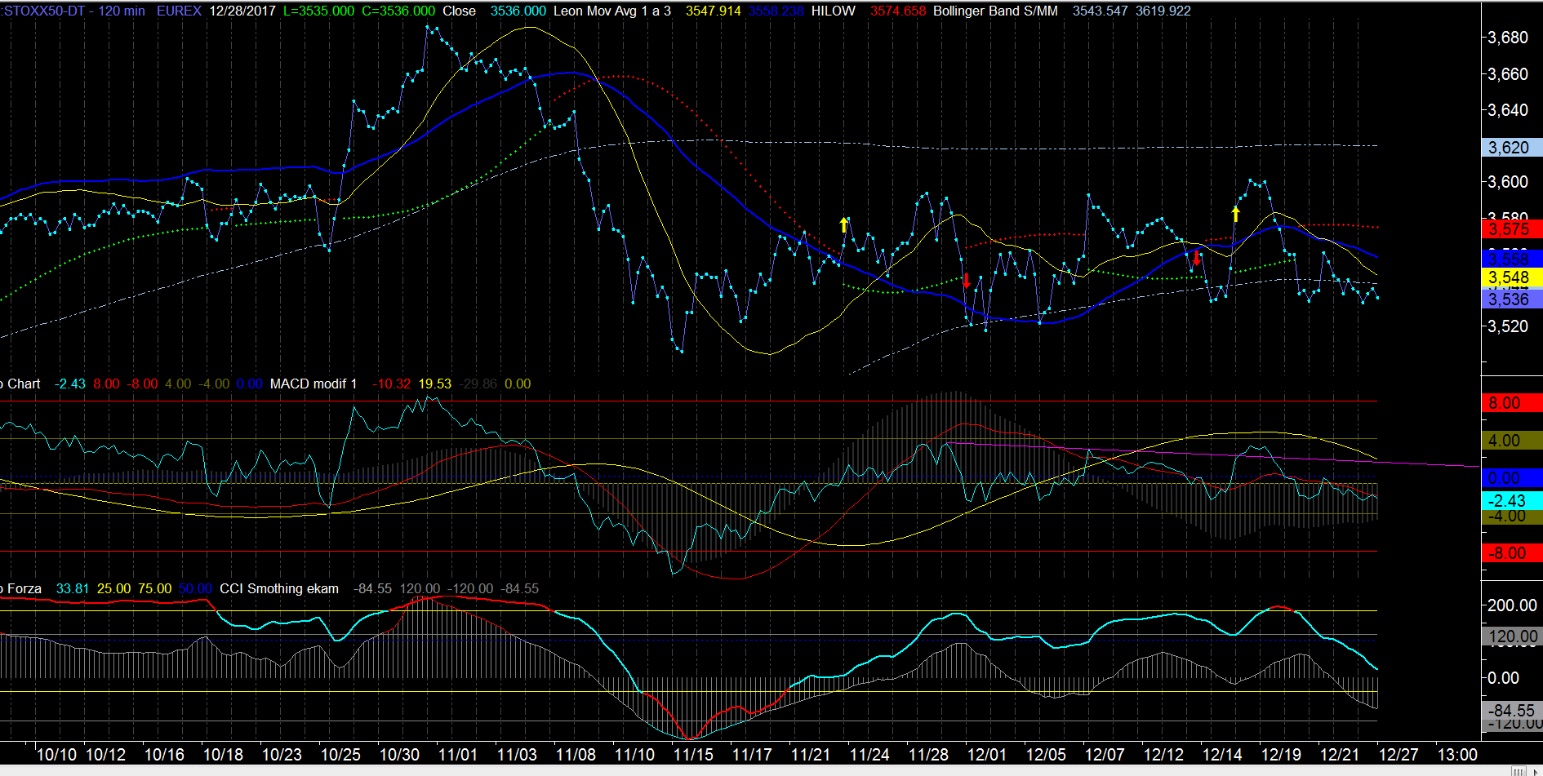The image size is (1543, 776).
Task: Click the EUREX exchange label
Action: (179, 11)
